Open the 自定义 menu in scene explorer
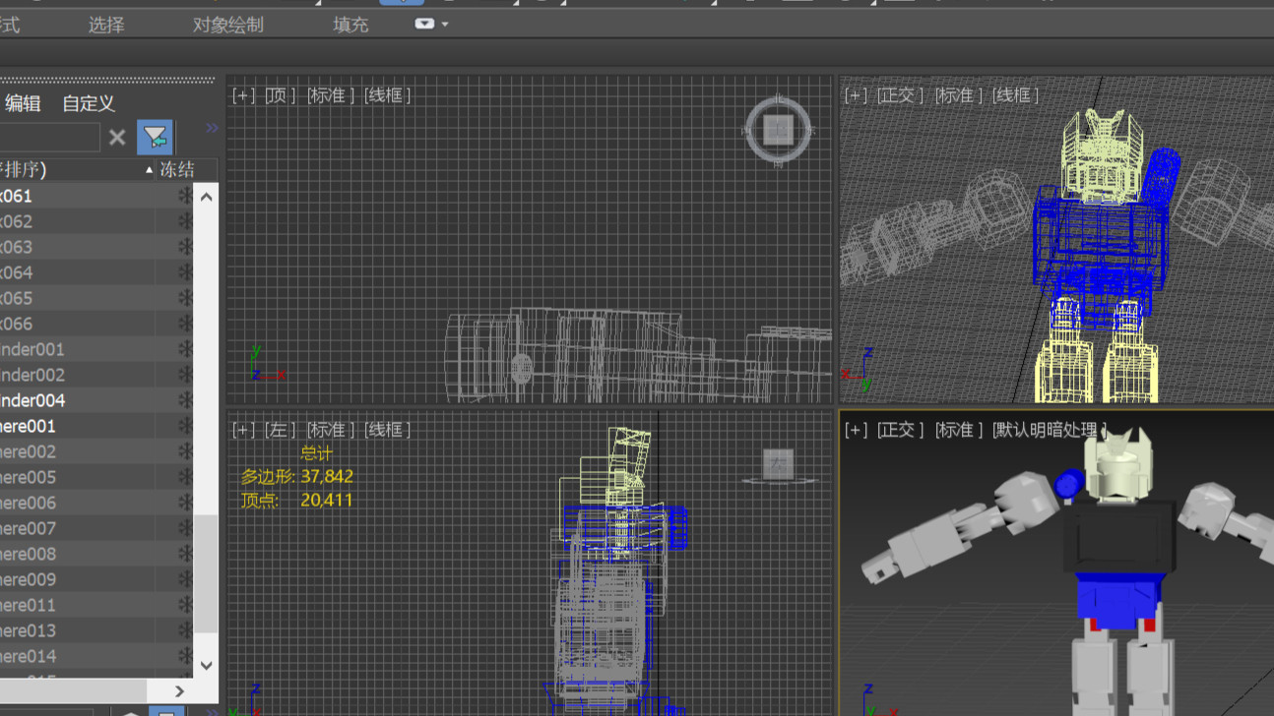Viewport: 1274px width, 716px height. 89,103
